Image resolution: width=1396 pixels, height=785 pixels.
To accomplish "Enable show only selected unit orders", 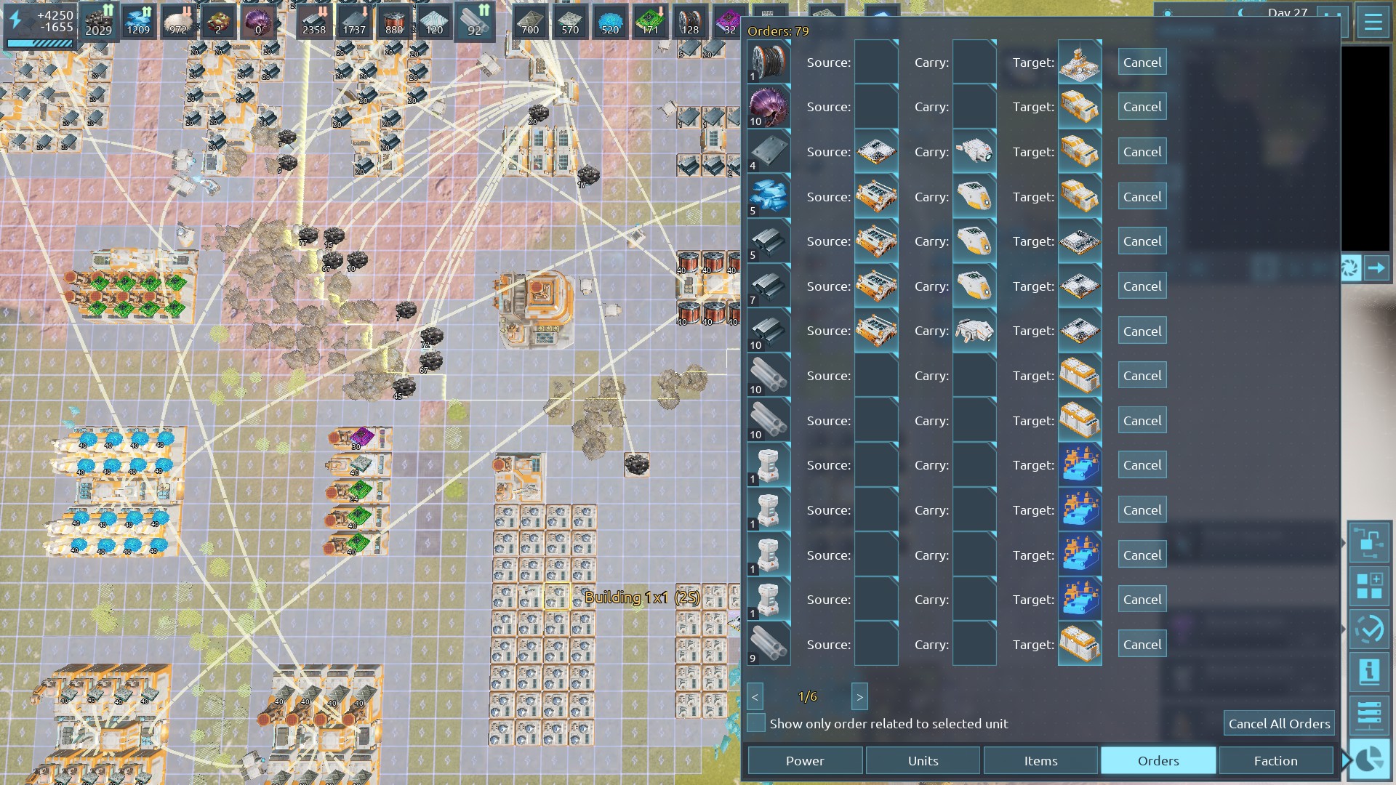I will (756, 723).
